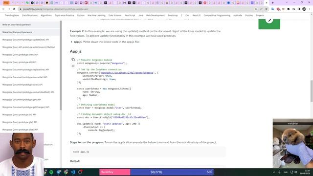The image size is (313, 176).
Task: Reload the geeksforgeeks page
Action: 14,9
